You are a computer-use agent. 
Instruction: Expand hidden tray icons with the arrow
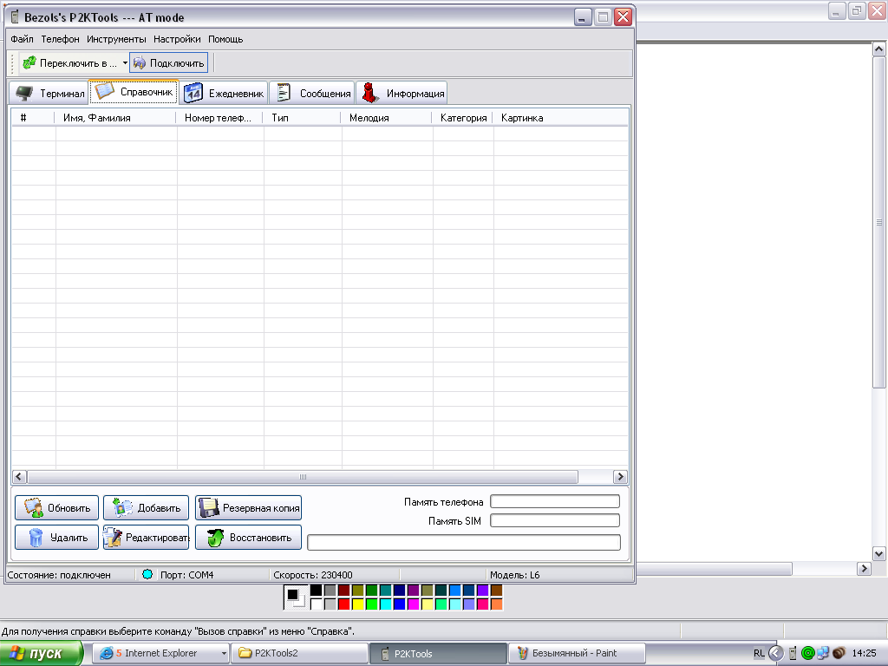click(x=776, y=654)
